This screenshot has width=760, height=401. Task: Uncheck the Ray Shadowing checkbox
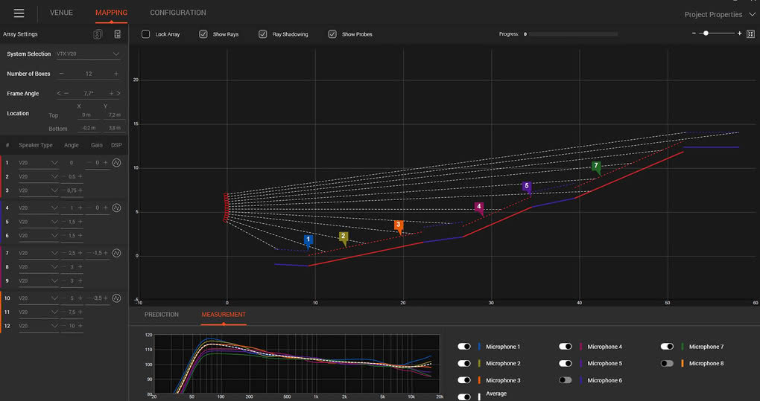(x=263, y=34)
